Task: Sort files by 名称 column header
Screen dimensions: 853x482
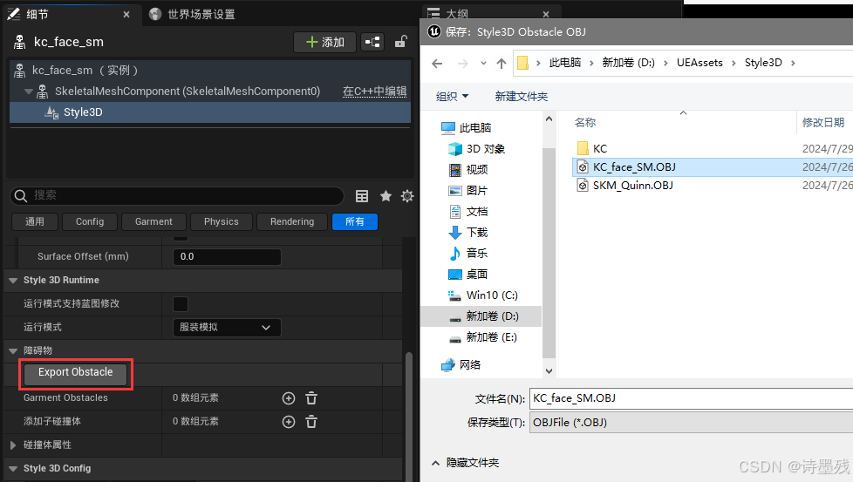Action: (x=585, y=123)
